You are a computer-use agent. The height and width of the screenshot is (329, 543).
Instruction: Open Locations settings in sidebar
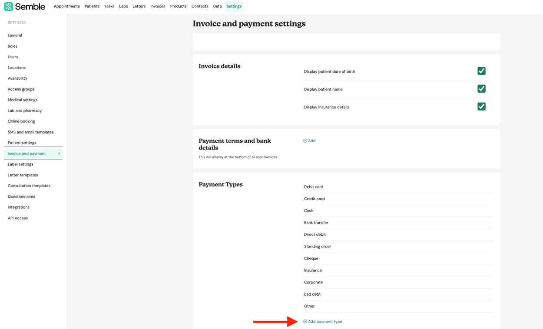pos(17,68)
